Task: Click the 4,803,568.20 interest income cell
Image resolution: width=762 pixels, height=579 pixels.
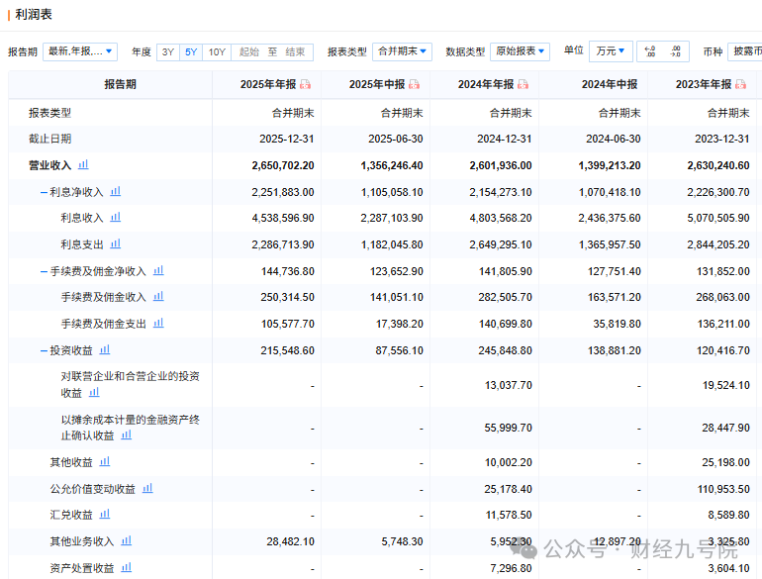Action: click(501, 219)
